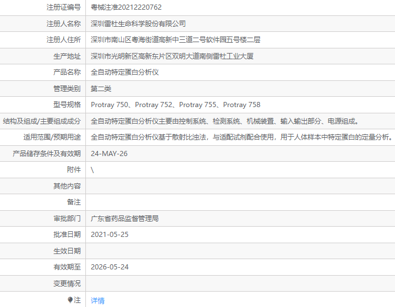The image size is (395, 307).
Task: Select approval department 广东省药品监督管理局
Action: (125, 219)
